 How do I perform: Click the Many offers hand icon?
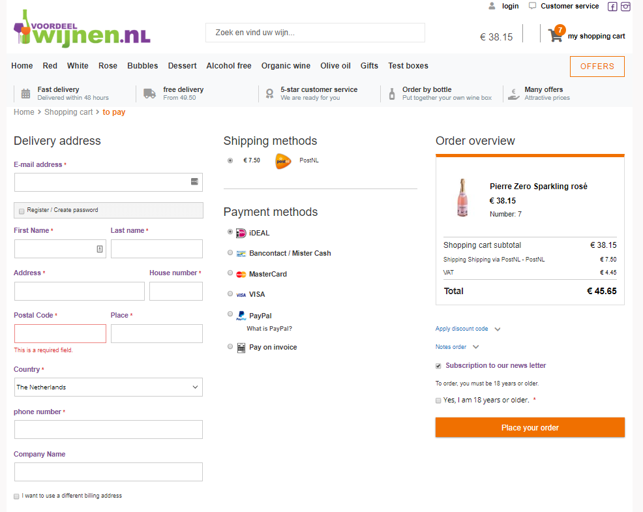pyautogui.click(x=513, y=95)
